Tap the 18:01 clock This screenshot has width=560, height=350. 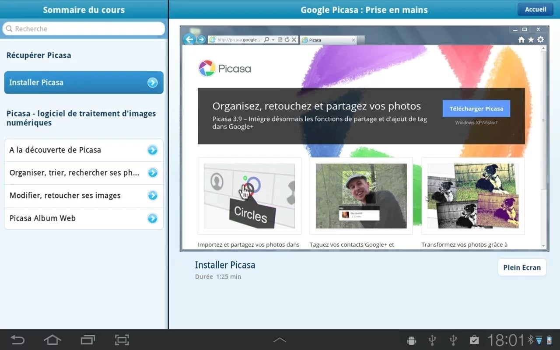click(x=506, y=340)
